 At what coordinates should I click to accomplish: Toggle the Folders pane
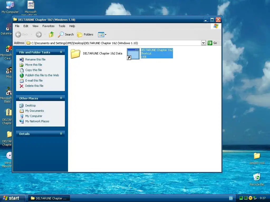[x=85, y=34]
